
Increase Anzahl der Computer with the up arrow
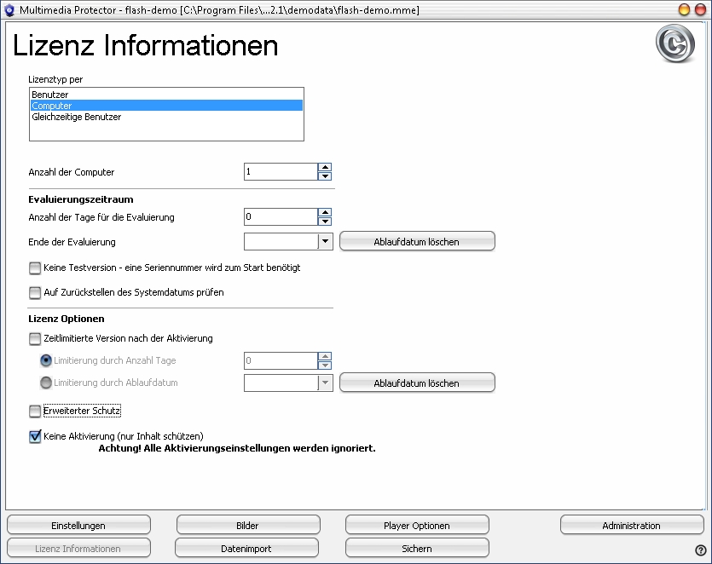click(x=325, y=168)
